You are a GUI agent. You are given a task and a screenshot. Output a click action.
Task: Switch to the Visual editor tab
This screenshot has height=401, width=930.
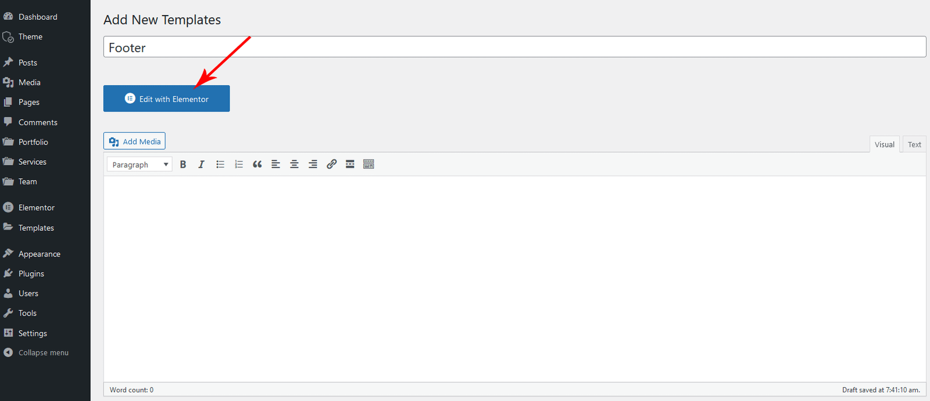pyautogui.click(x=885, y=144)
